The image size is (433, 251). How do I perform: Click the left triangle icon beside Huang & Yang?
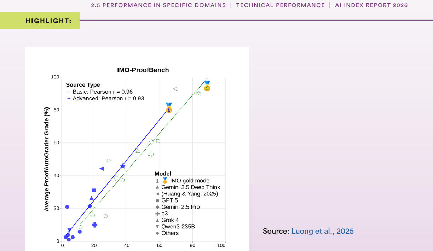point(157,194)
